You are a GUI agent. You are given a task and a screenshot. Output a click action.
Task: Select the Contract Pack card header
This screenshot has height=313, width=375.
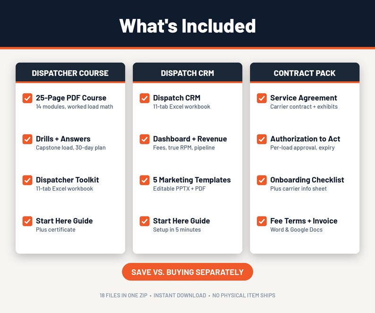coord(305,73)
